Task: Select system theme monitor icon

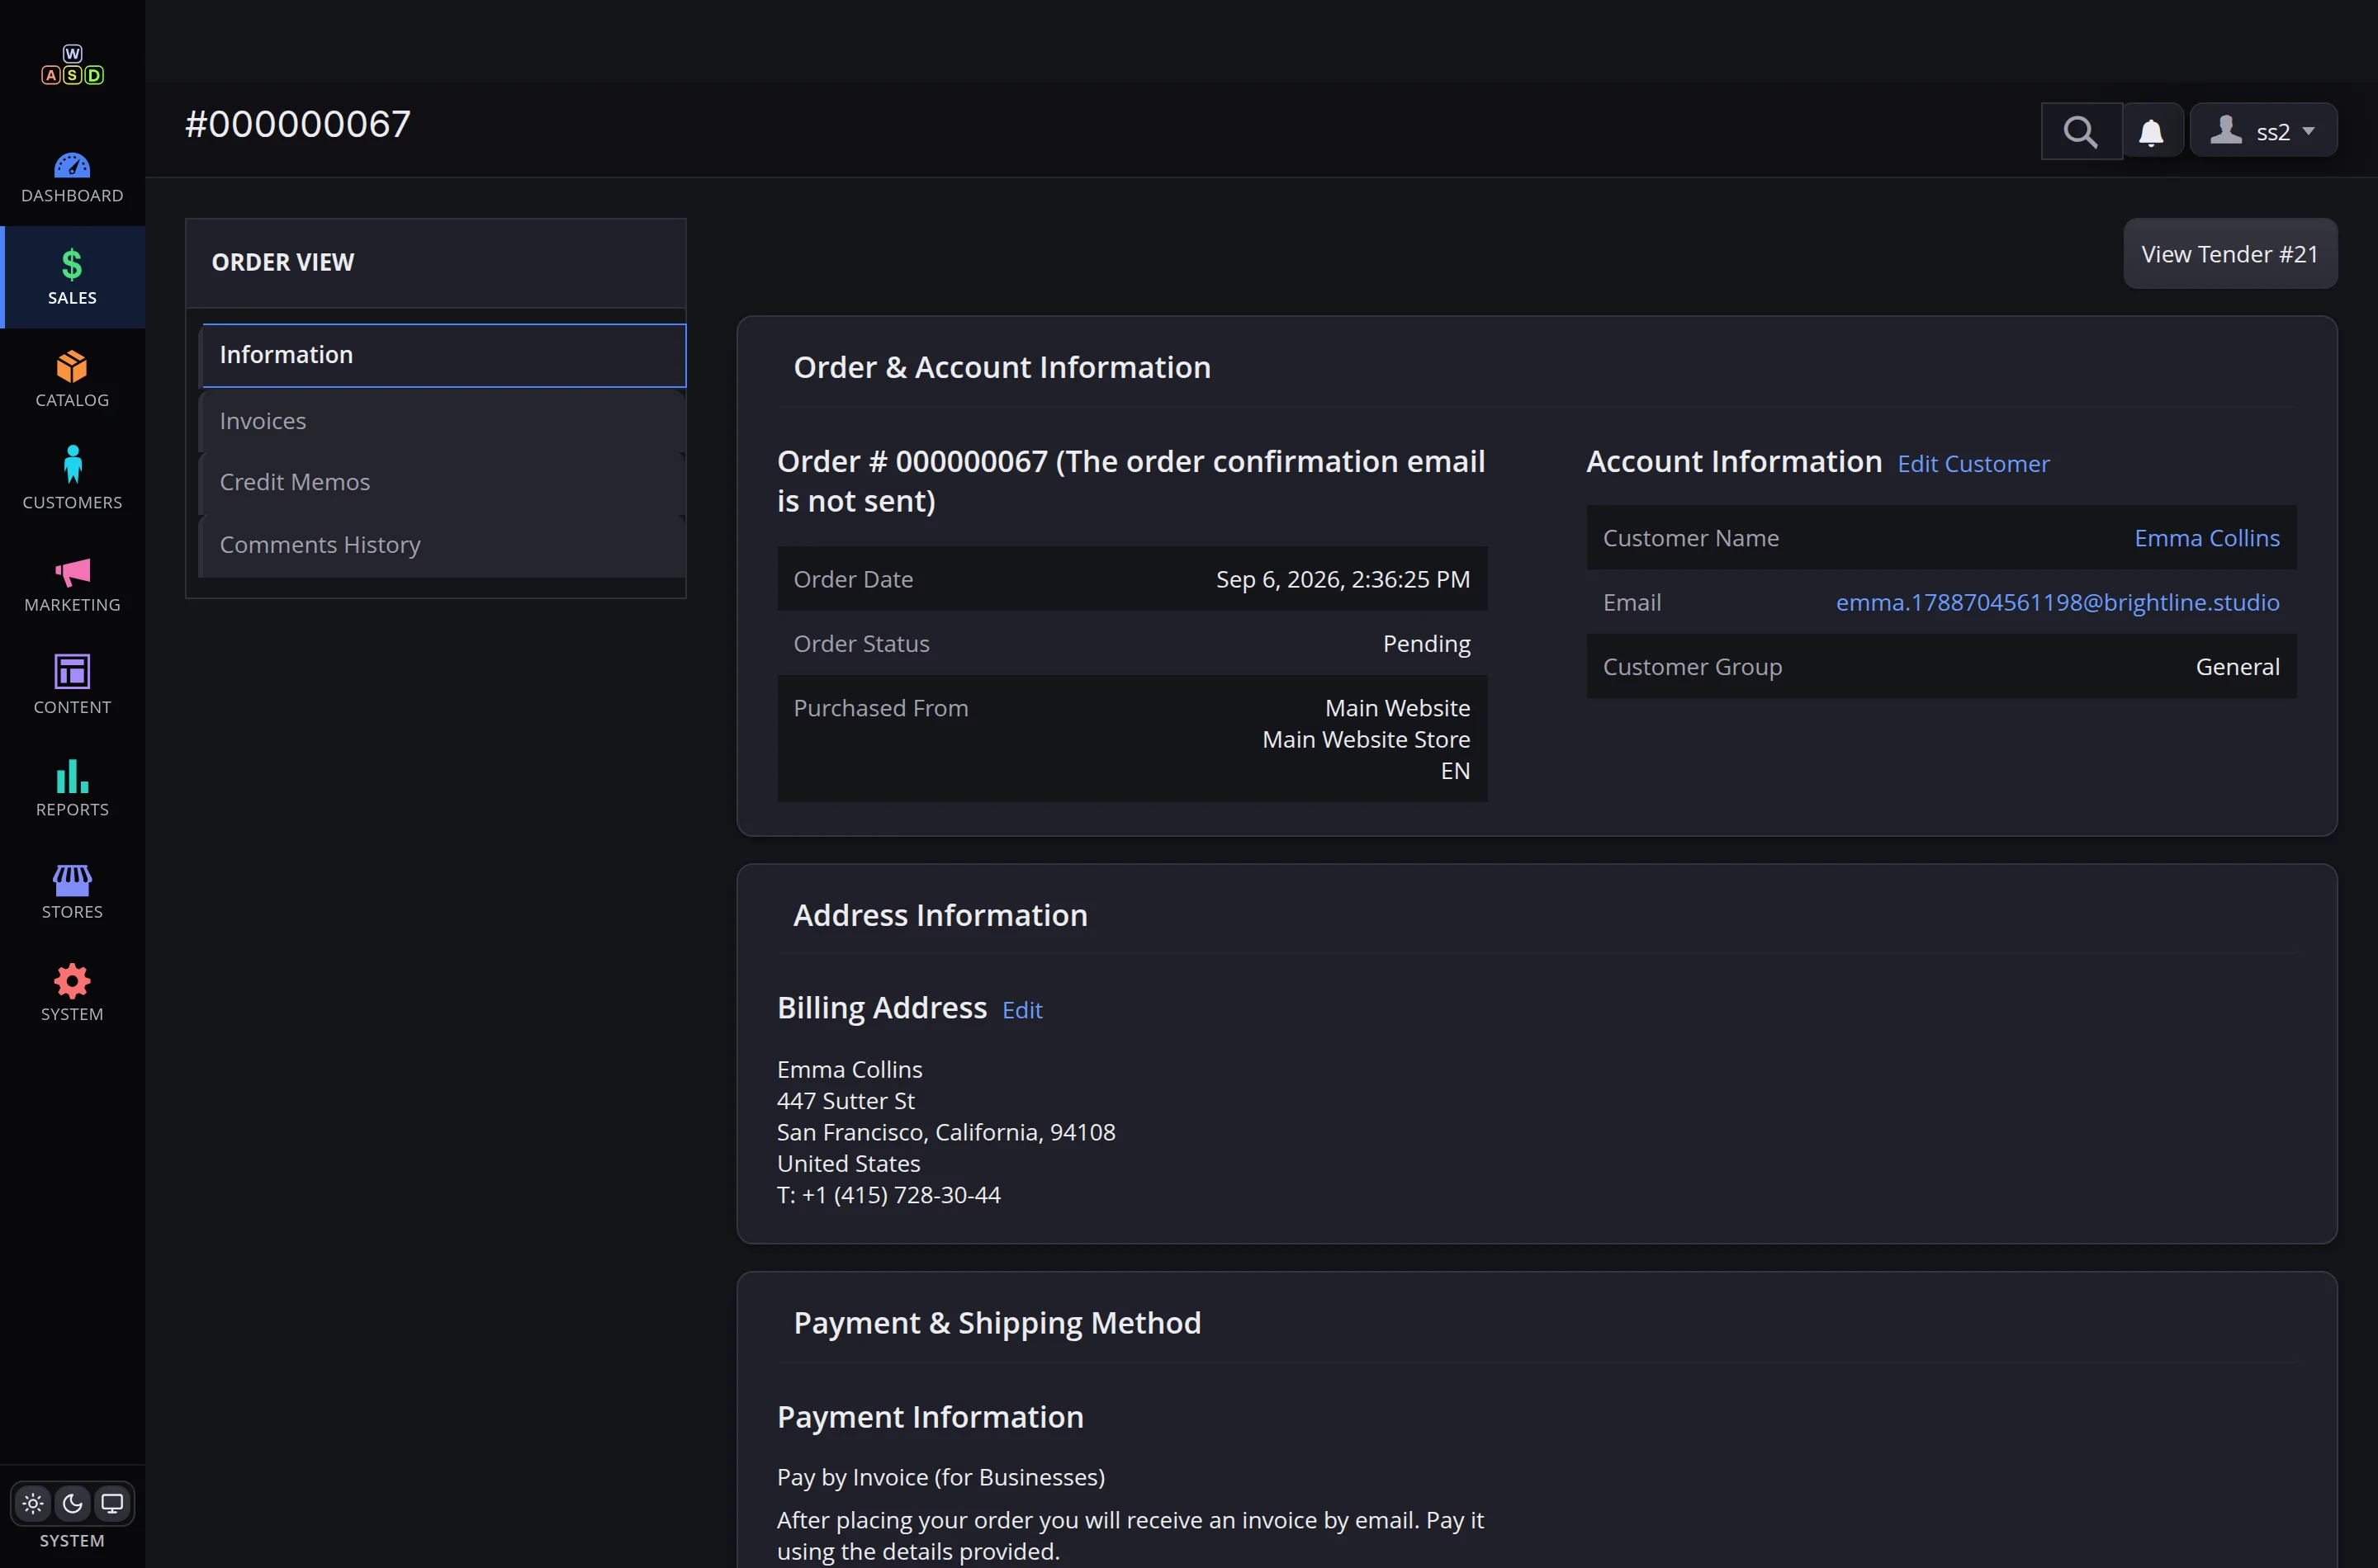Action: (112, 1503)
